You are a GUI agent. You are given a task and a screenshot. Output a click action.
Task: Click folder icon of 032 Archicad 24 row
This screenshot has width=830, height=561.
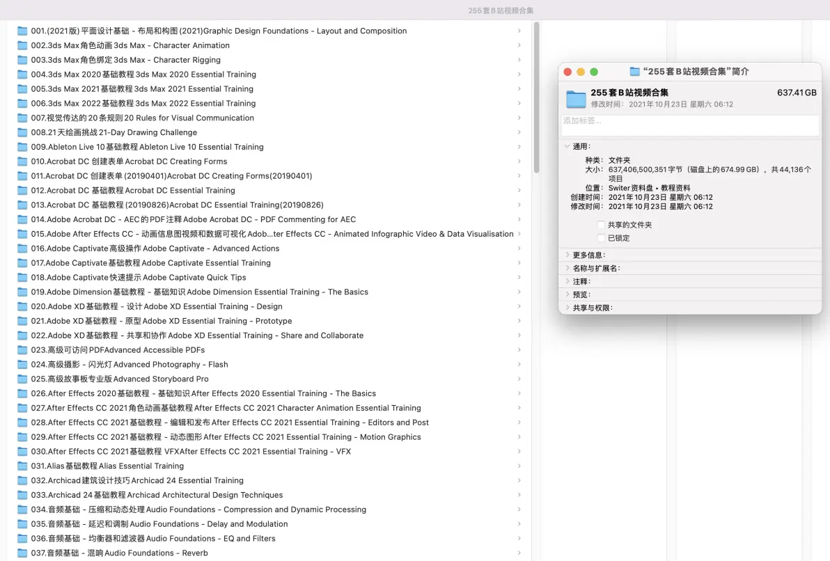pos(22,480)
